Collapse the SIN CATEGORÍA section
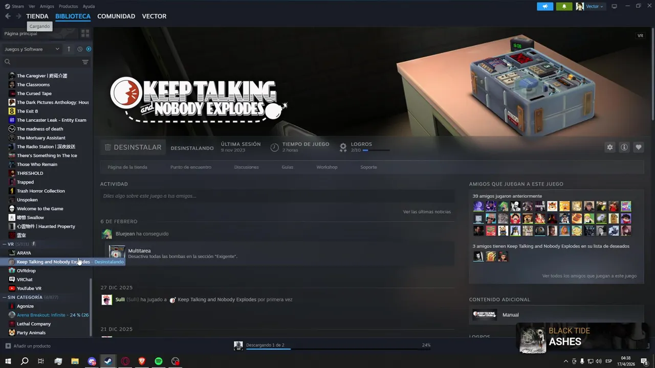 click(x=5, y=297)
